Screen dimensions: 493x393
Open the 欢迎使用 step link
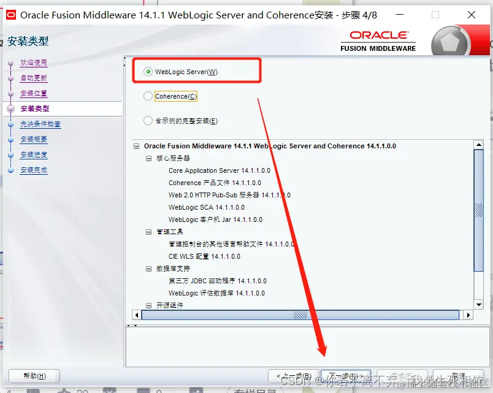coord(34,63)
